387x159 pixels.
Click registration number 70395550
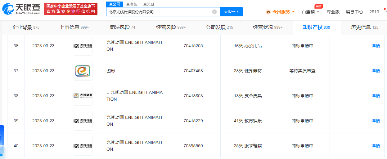[x=193, y=146]
